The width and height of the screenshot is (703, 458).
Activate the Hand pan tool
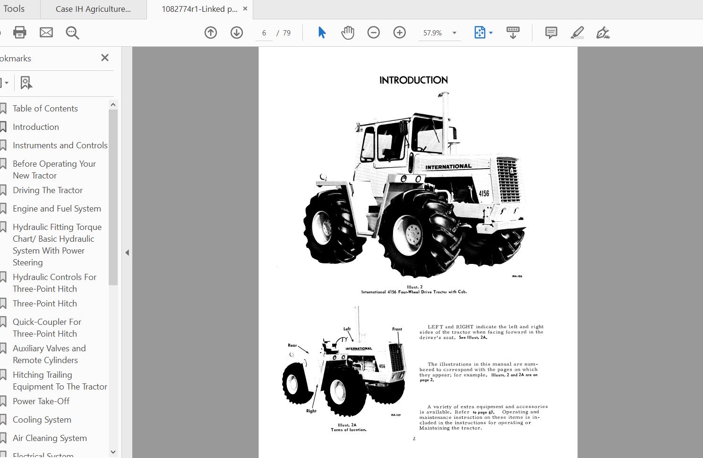point(348,33)
